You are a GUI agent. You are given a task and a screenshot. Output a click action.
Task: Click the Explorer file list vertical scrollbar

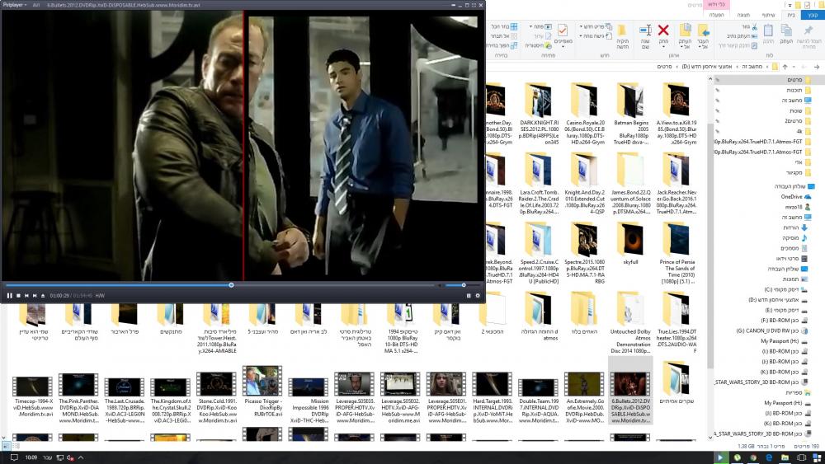point(709,246)
